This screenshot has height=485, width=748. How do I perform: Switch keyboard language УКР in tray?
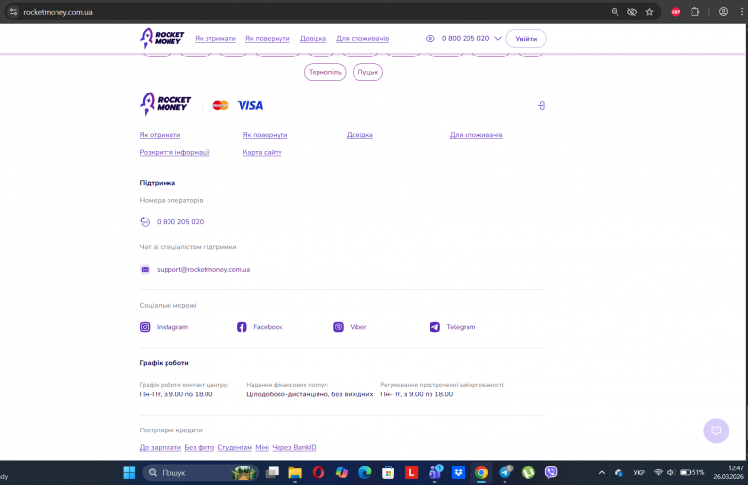pos(639,473)
